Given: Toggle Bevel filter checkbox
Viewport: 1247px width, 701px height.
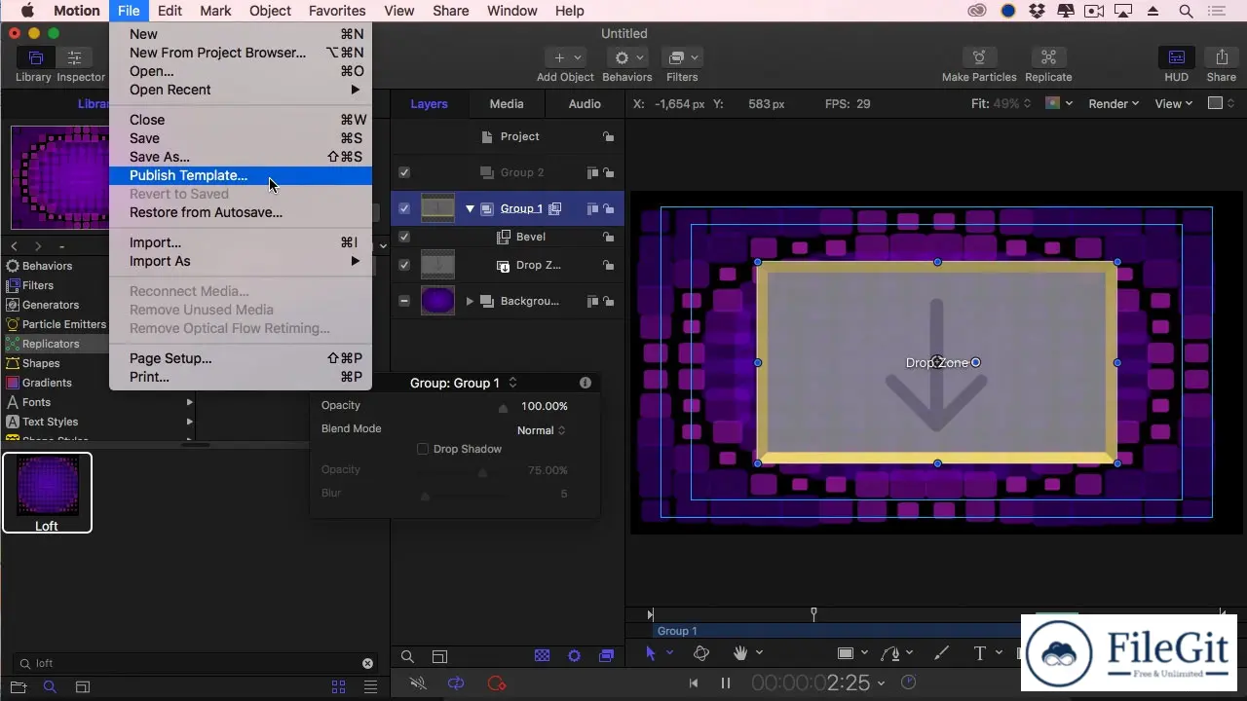Looking at the screenshot, I should pyautogui.click(x=404, y=237).
